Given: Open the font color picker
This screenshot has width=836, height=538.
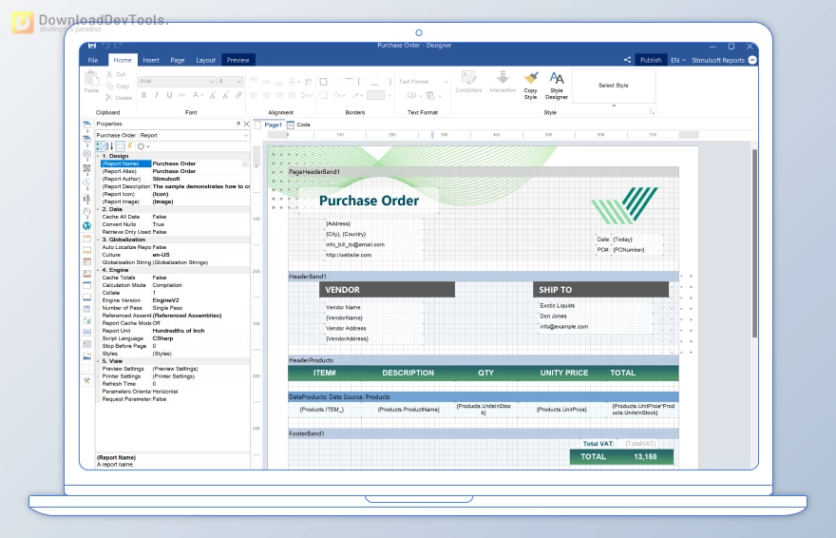Looking at the screenshot, I should pos(198,95).
